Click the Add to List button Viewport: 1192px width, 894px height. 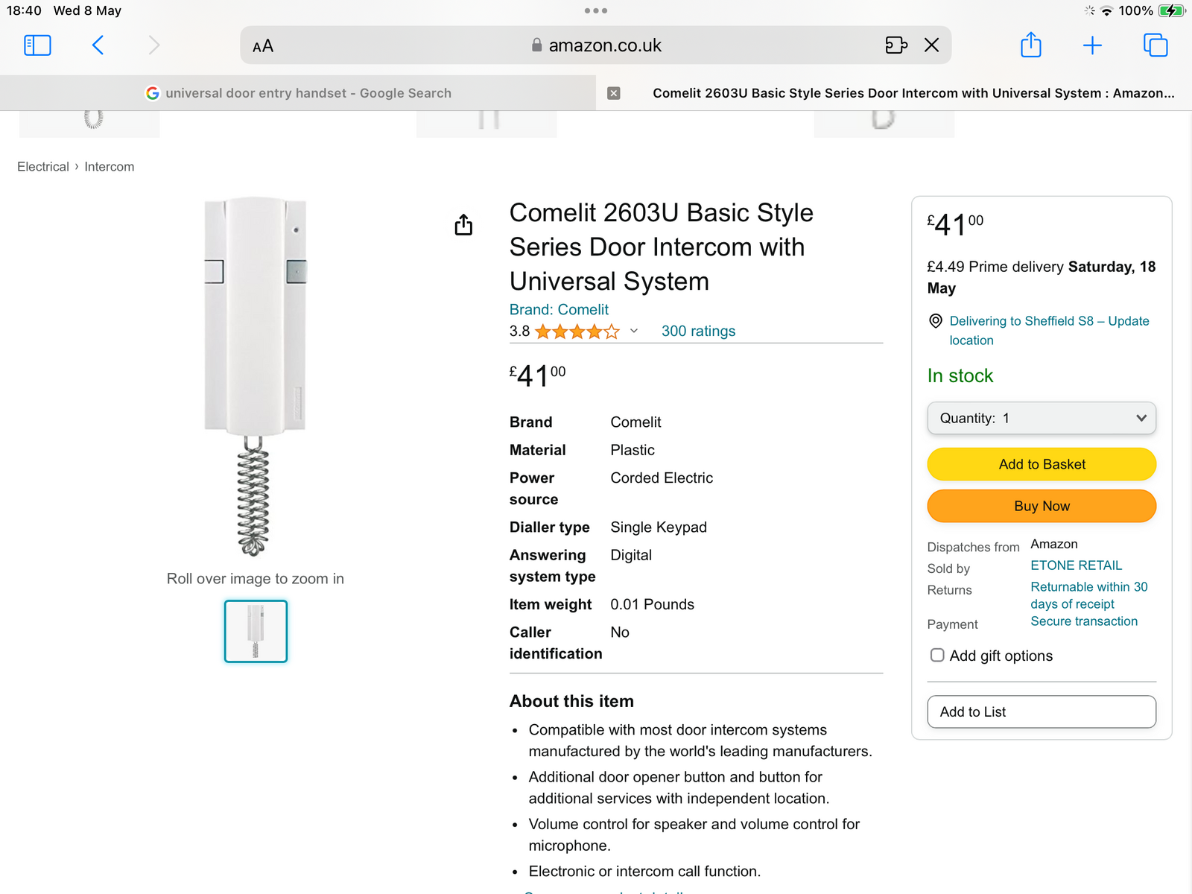tap(1042, 711)
